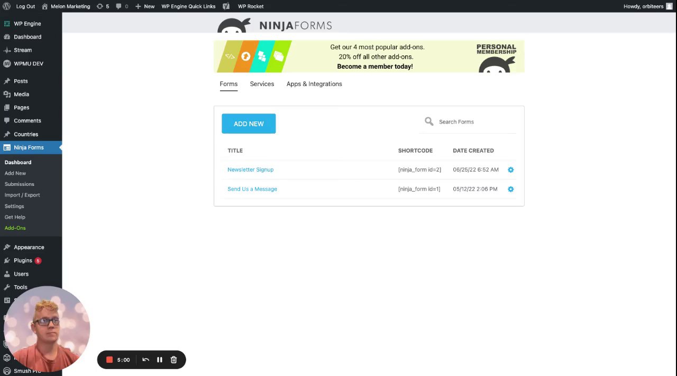Viewport: 677px width, 376px height.
Task: Open the WP Rocket admin bar menu
Action: click(x=251, y=6)
